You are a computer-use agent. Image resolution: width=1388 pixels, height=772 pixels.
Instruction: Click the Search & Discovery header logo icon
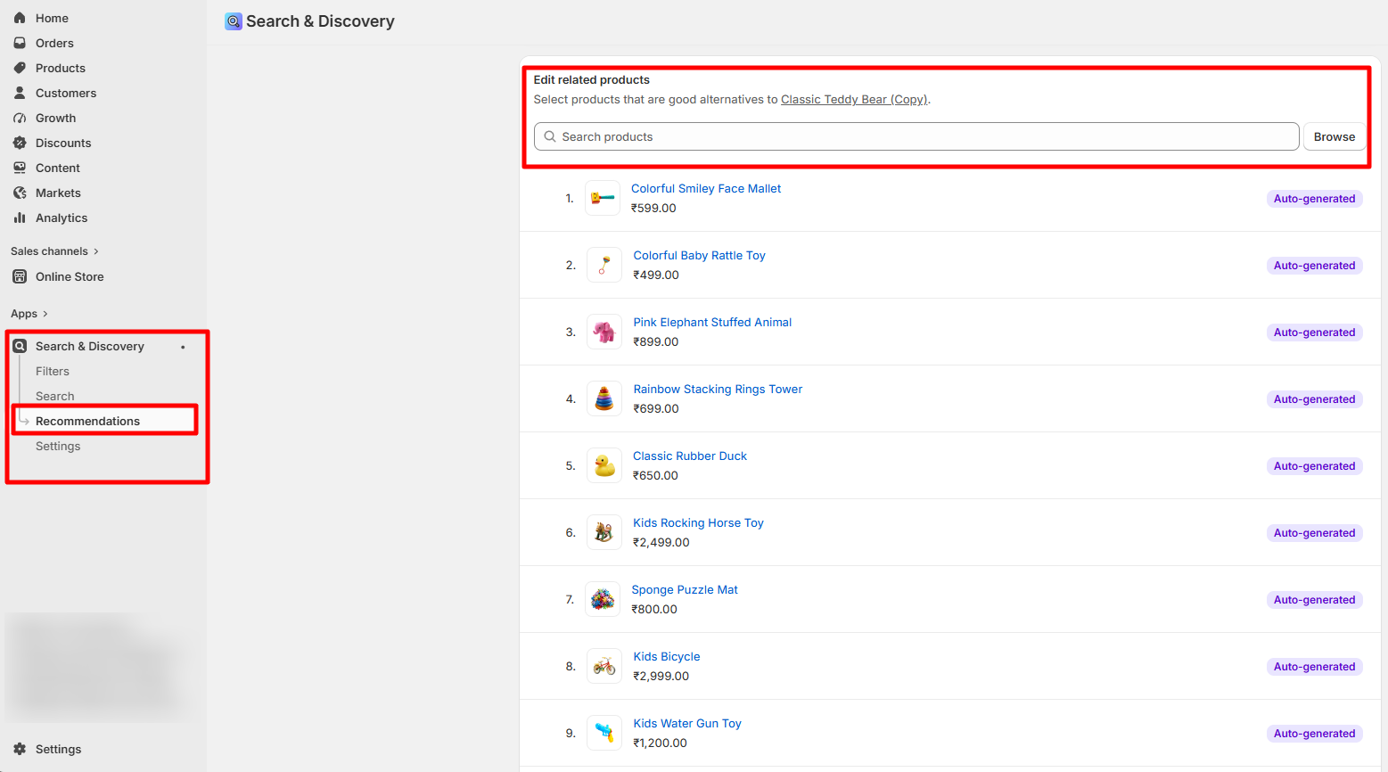[x=234, y=21]
